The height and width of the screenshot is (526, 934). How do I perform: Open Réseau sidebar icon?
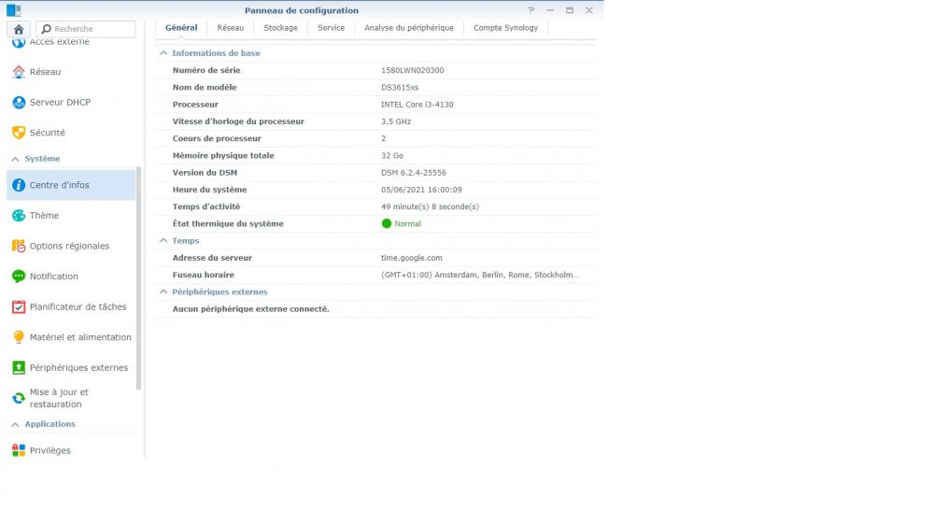coord(19,72)
